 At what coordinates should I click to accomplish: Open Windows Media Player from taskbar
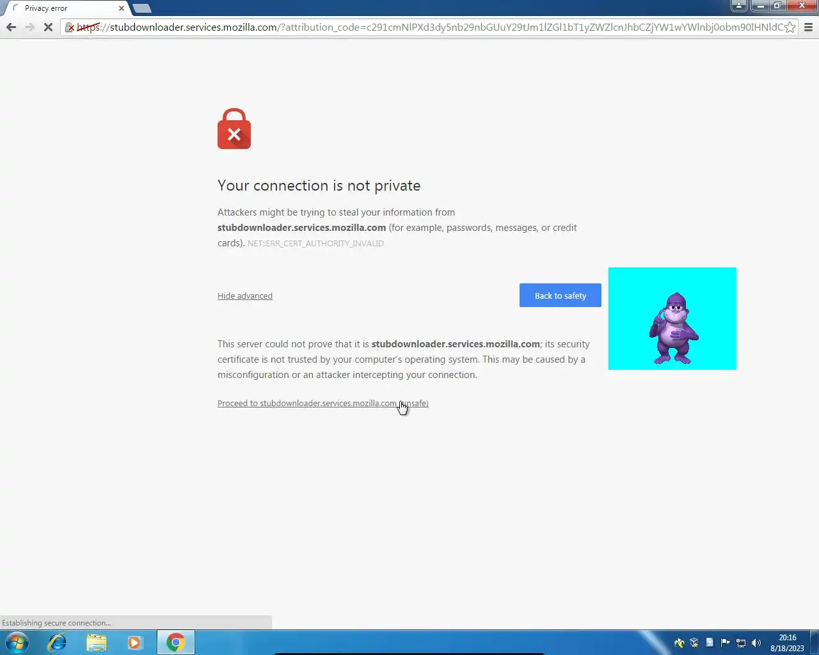(x=134, y=642)
